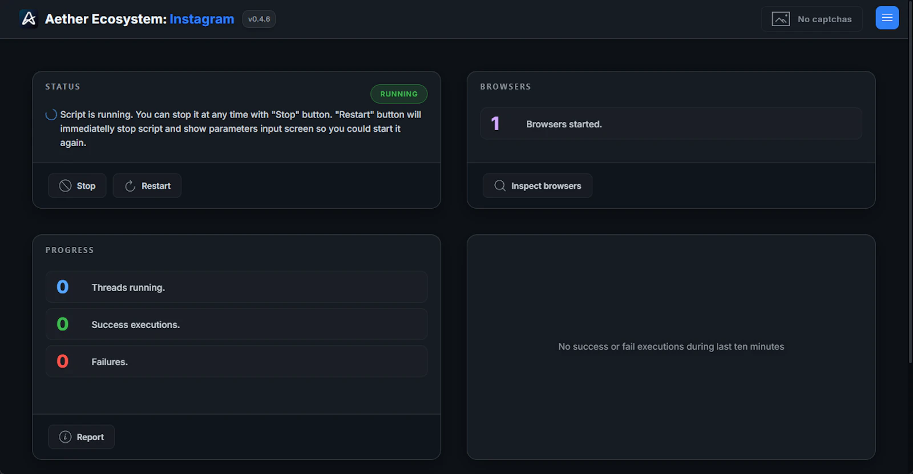This screenshot has height=474, width=913.
Task: Click the Aether Ecosystem title
Action: [106, 19]
